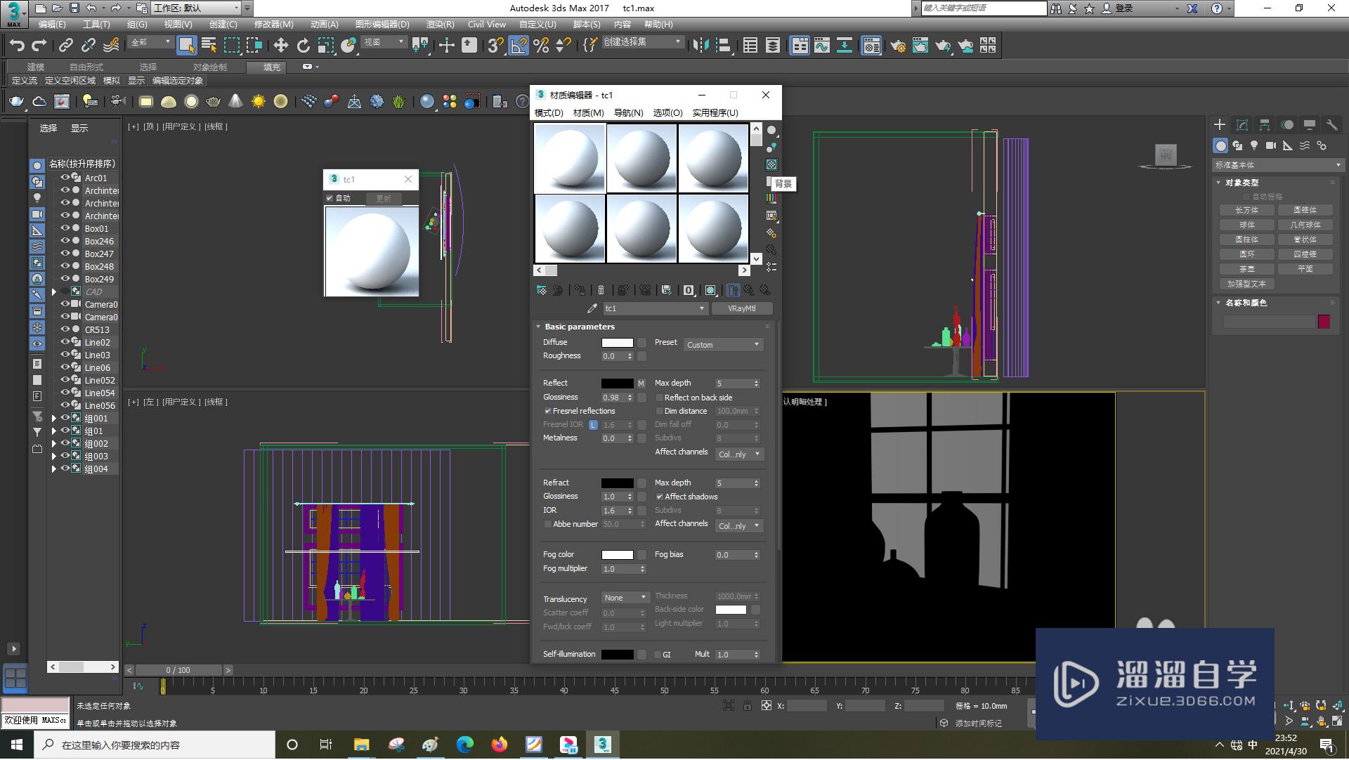1349x760 pixels.
Task: Select the first material sample sphere slot
Action: tap(570, 158)
